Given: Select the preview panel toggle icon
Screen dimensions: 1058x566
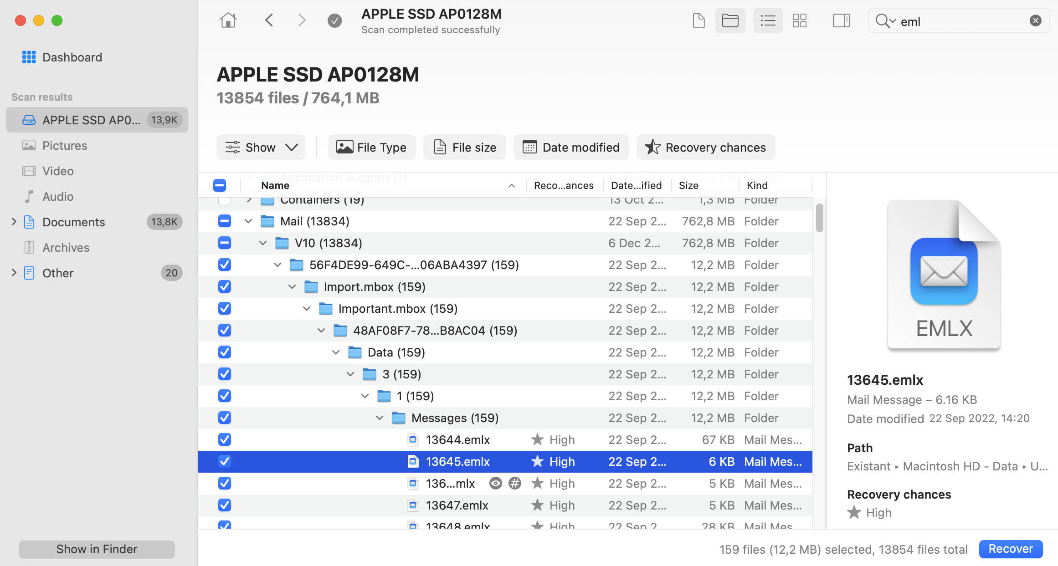Looking at the screenshot, I should pos(839,20).
